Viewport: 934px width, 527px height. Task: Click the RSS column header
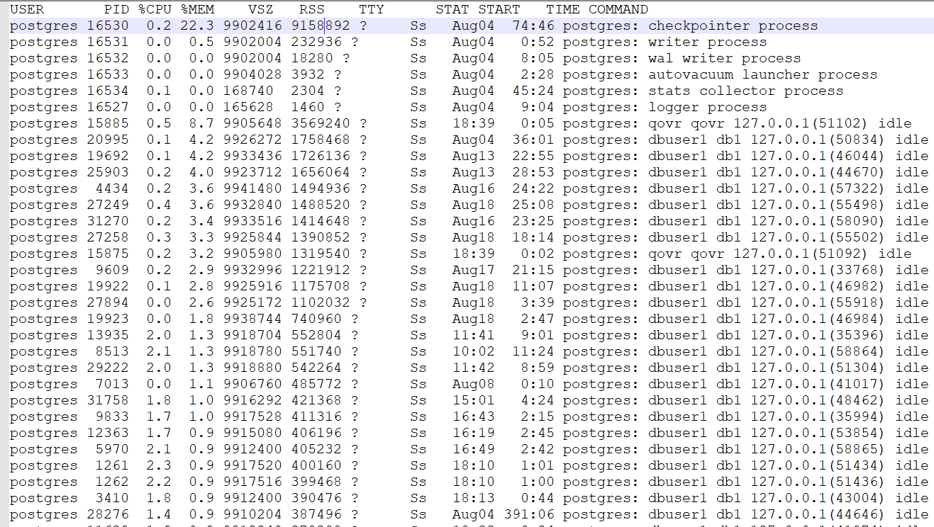[x=311, y=9]
